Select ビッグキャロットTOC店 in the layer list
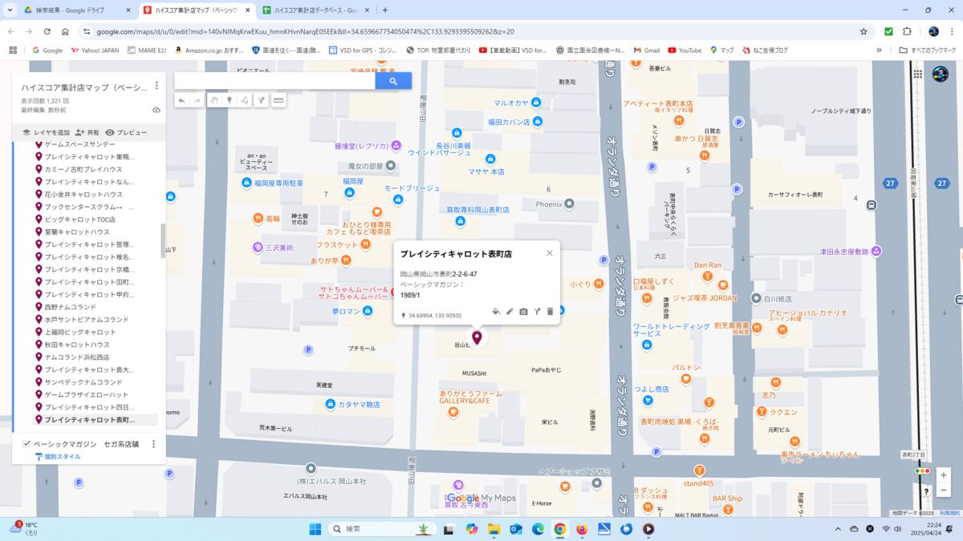This screenshot has height=541, width=963. [x=79, y=219]
